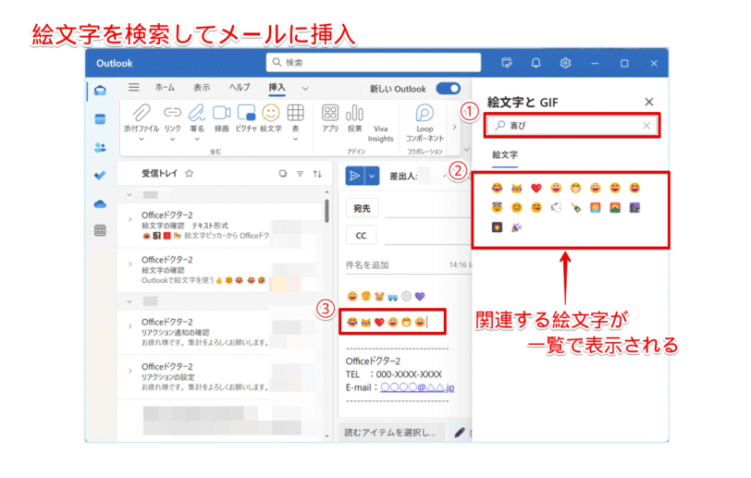Click the 添付ファイル paperclip icon
This screenshot has height=478, width=751.
[142, 113]
